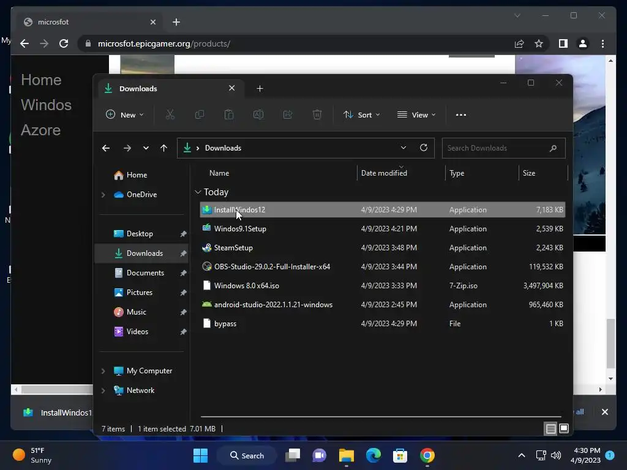Go back in Chrome browser
Viewport: 627px width, 470px height.
pos(24,43)
